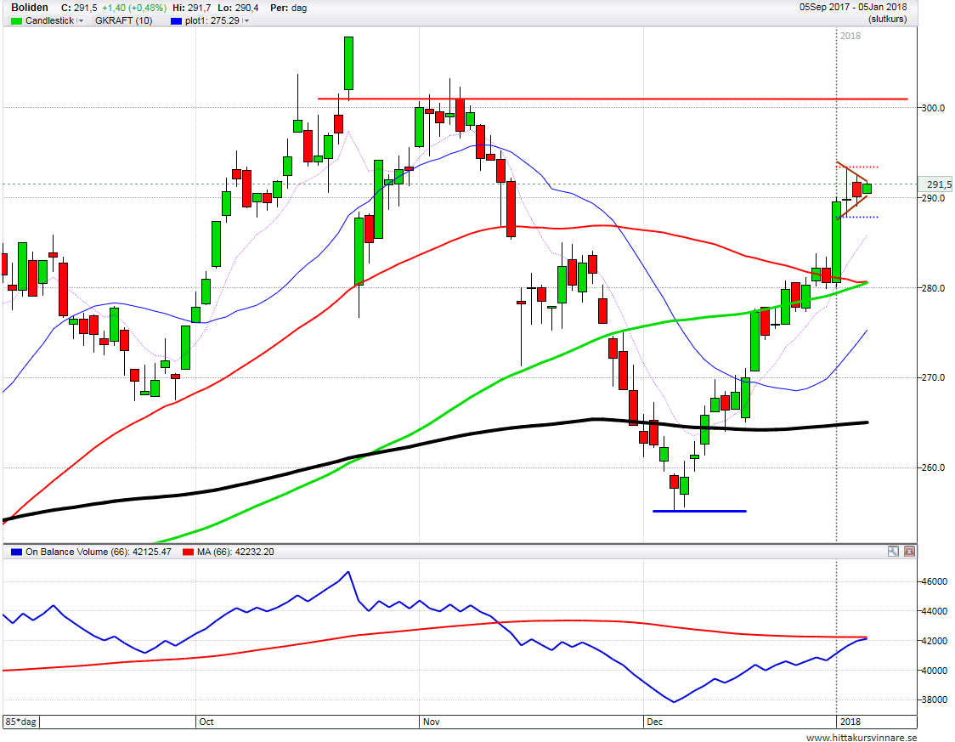Screen dimensions: 955x742
Task: Select the GKRAFT (10) indicator label
Action: click(x=124, y=20)
